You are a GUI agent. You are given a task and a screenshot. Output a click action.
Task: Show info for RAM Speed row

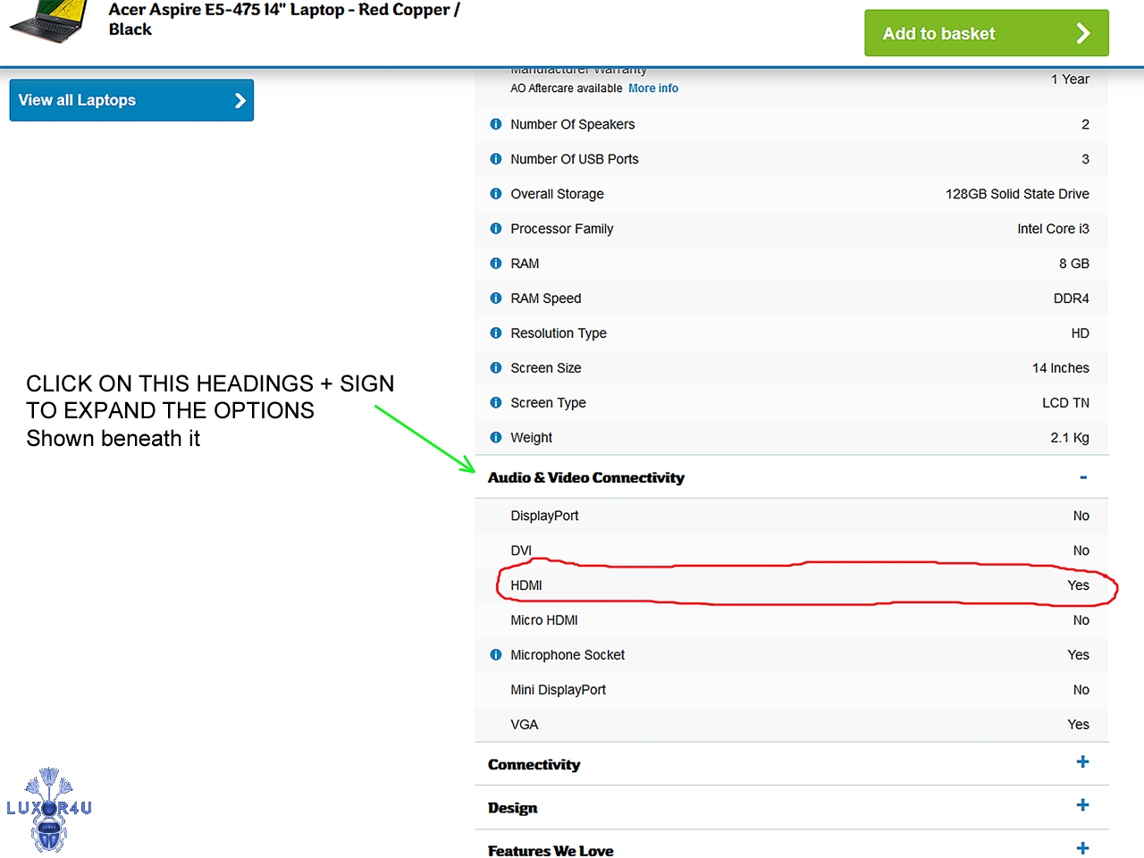click(496, 299)
